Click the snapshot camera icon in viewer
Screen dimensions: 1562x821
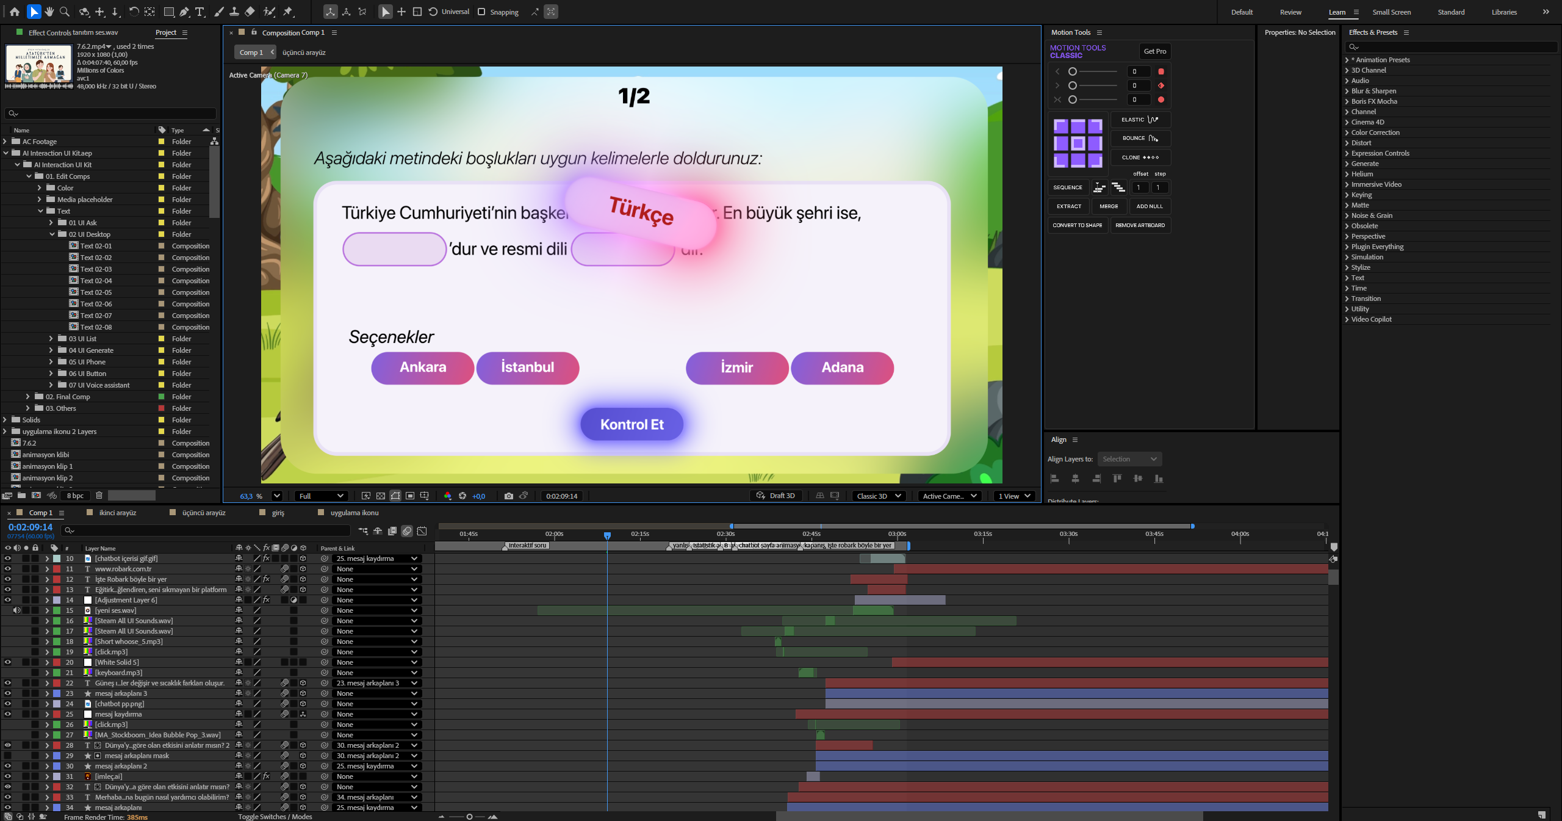pos(509,496)
